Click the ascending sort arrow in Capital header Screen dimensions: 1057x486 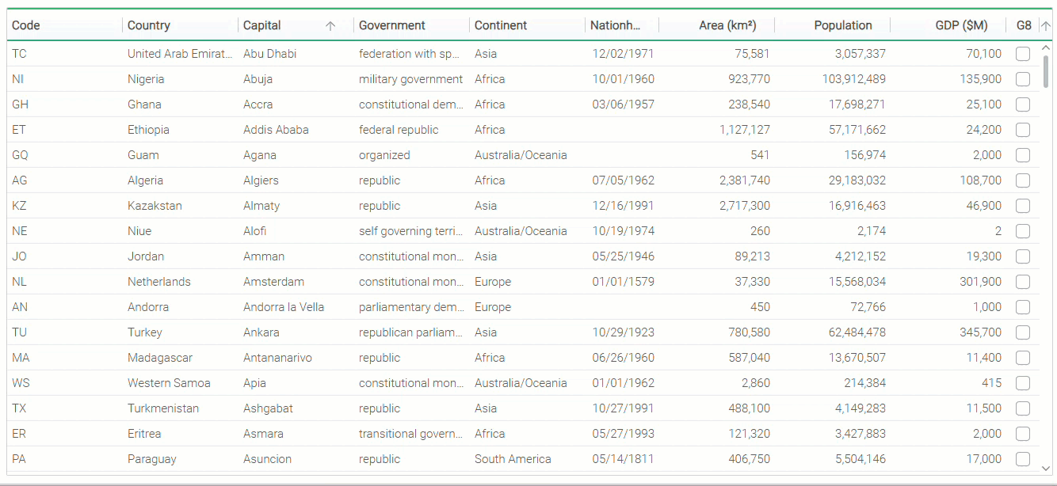(x=330, y=25)
